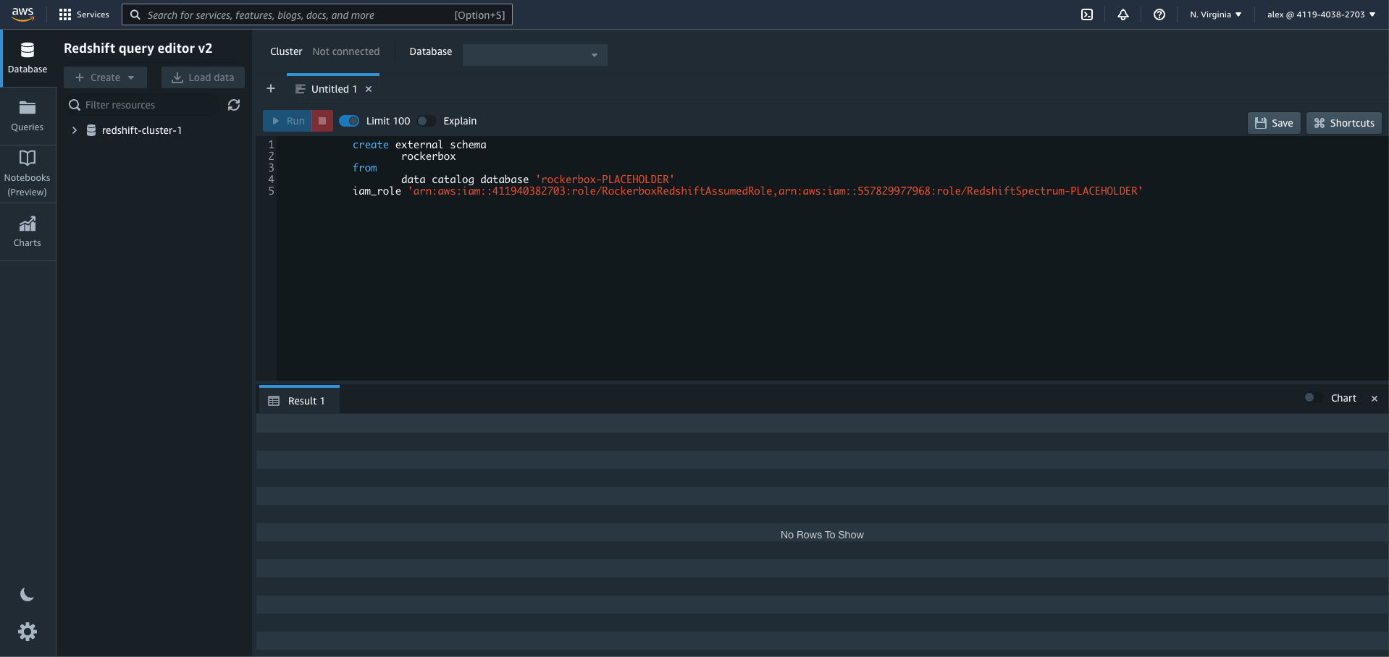Click the AWS search bar field
Viewport: 1389px width, 657px height.
point(317,14)
